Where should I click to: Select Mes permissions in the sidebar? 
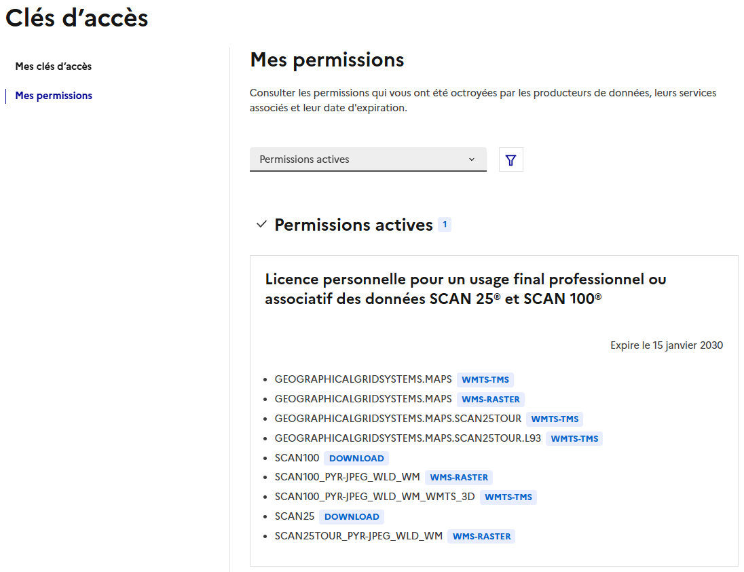coord(53,95)
